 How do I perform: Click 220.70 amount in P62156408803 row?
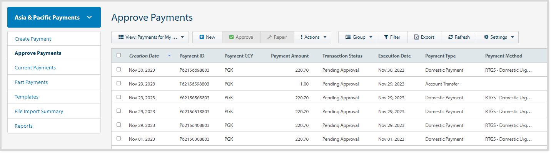point(302,125)
